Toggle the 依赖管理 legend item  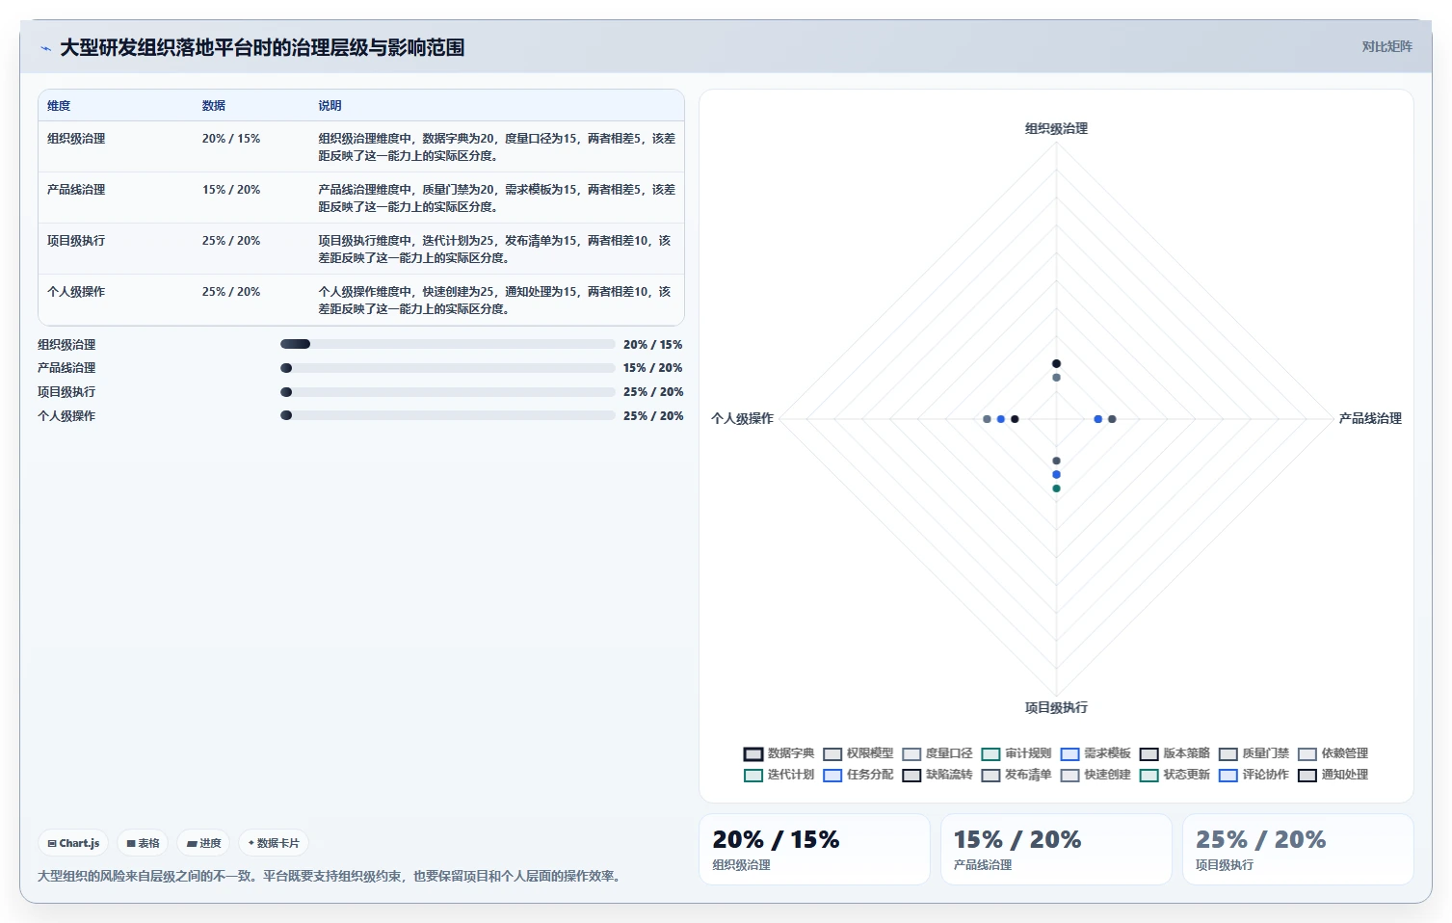(x=1332, y=753)
